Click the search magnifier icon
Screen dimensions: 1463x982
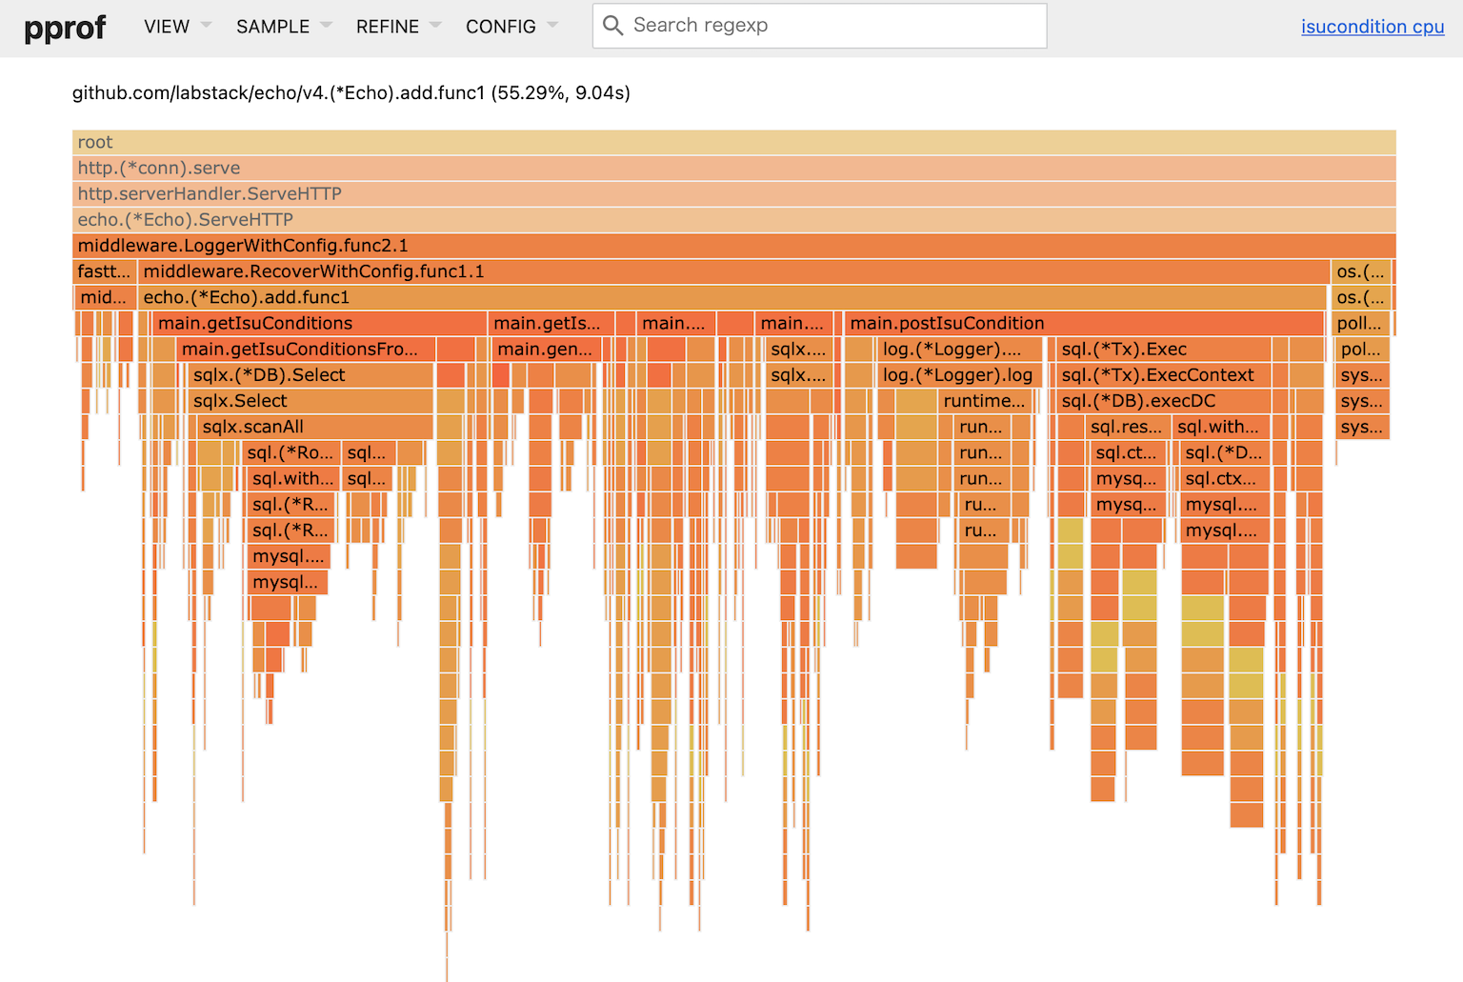[x=613, y=26]
